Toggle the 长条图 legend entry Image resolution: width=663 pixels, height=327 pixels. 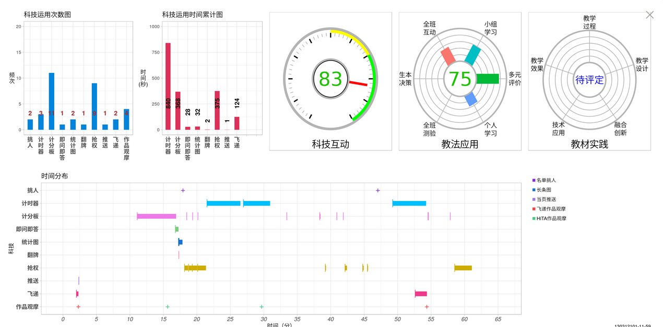point(544,190)
